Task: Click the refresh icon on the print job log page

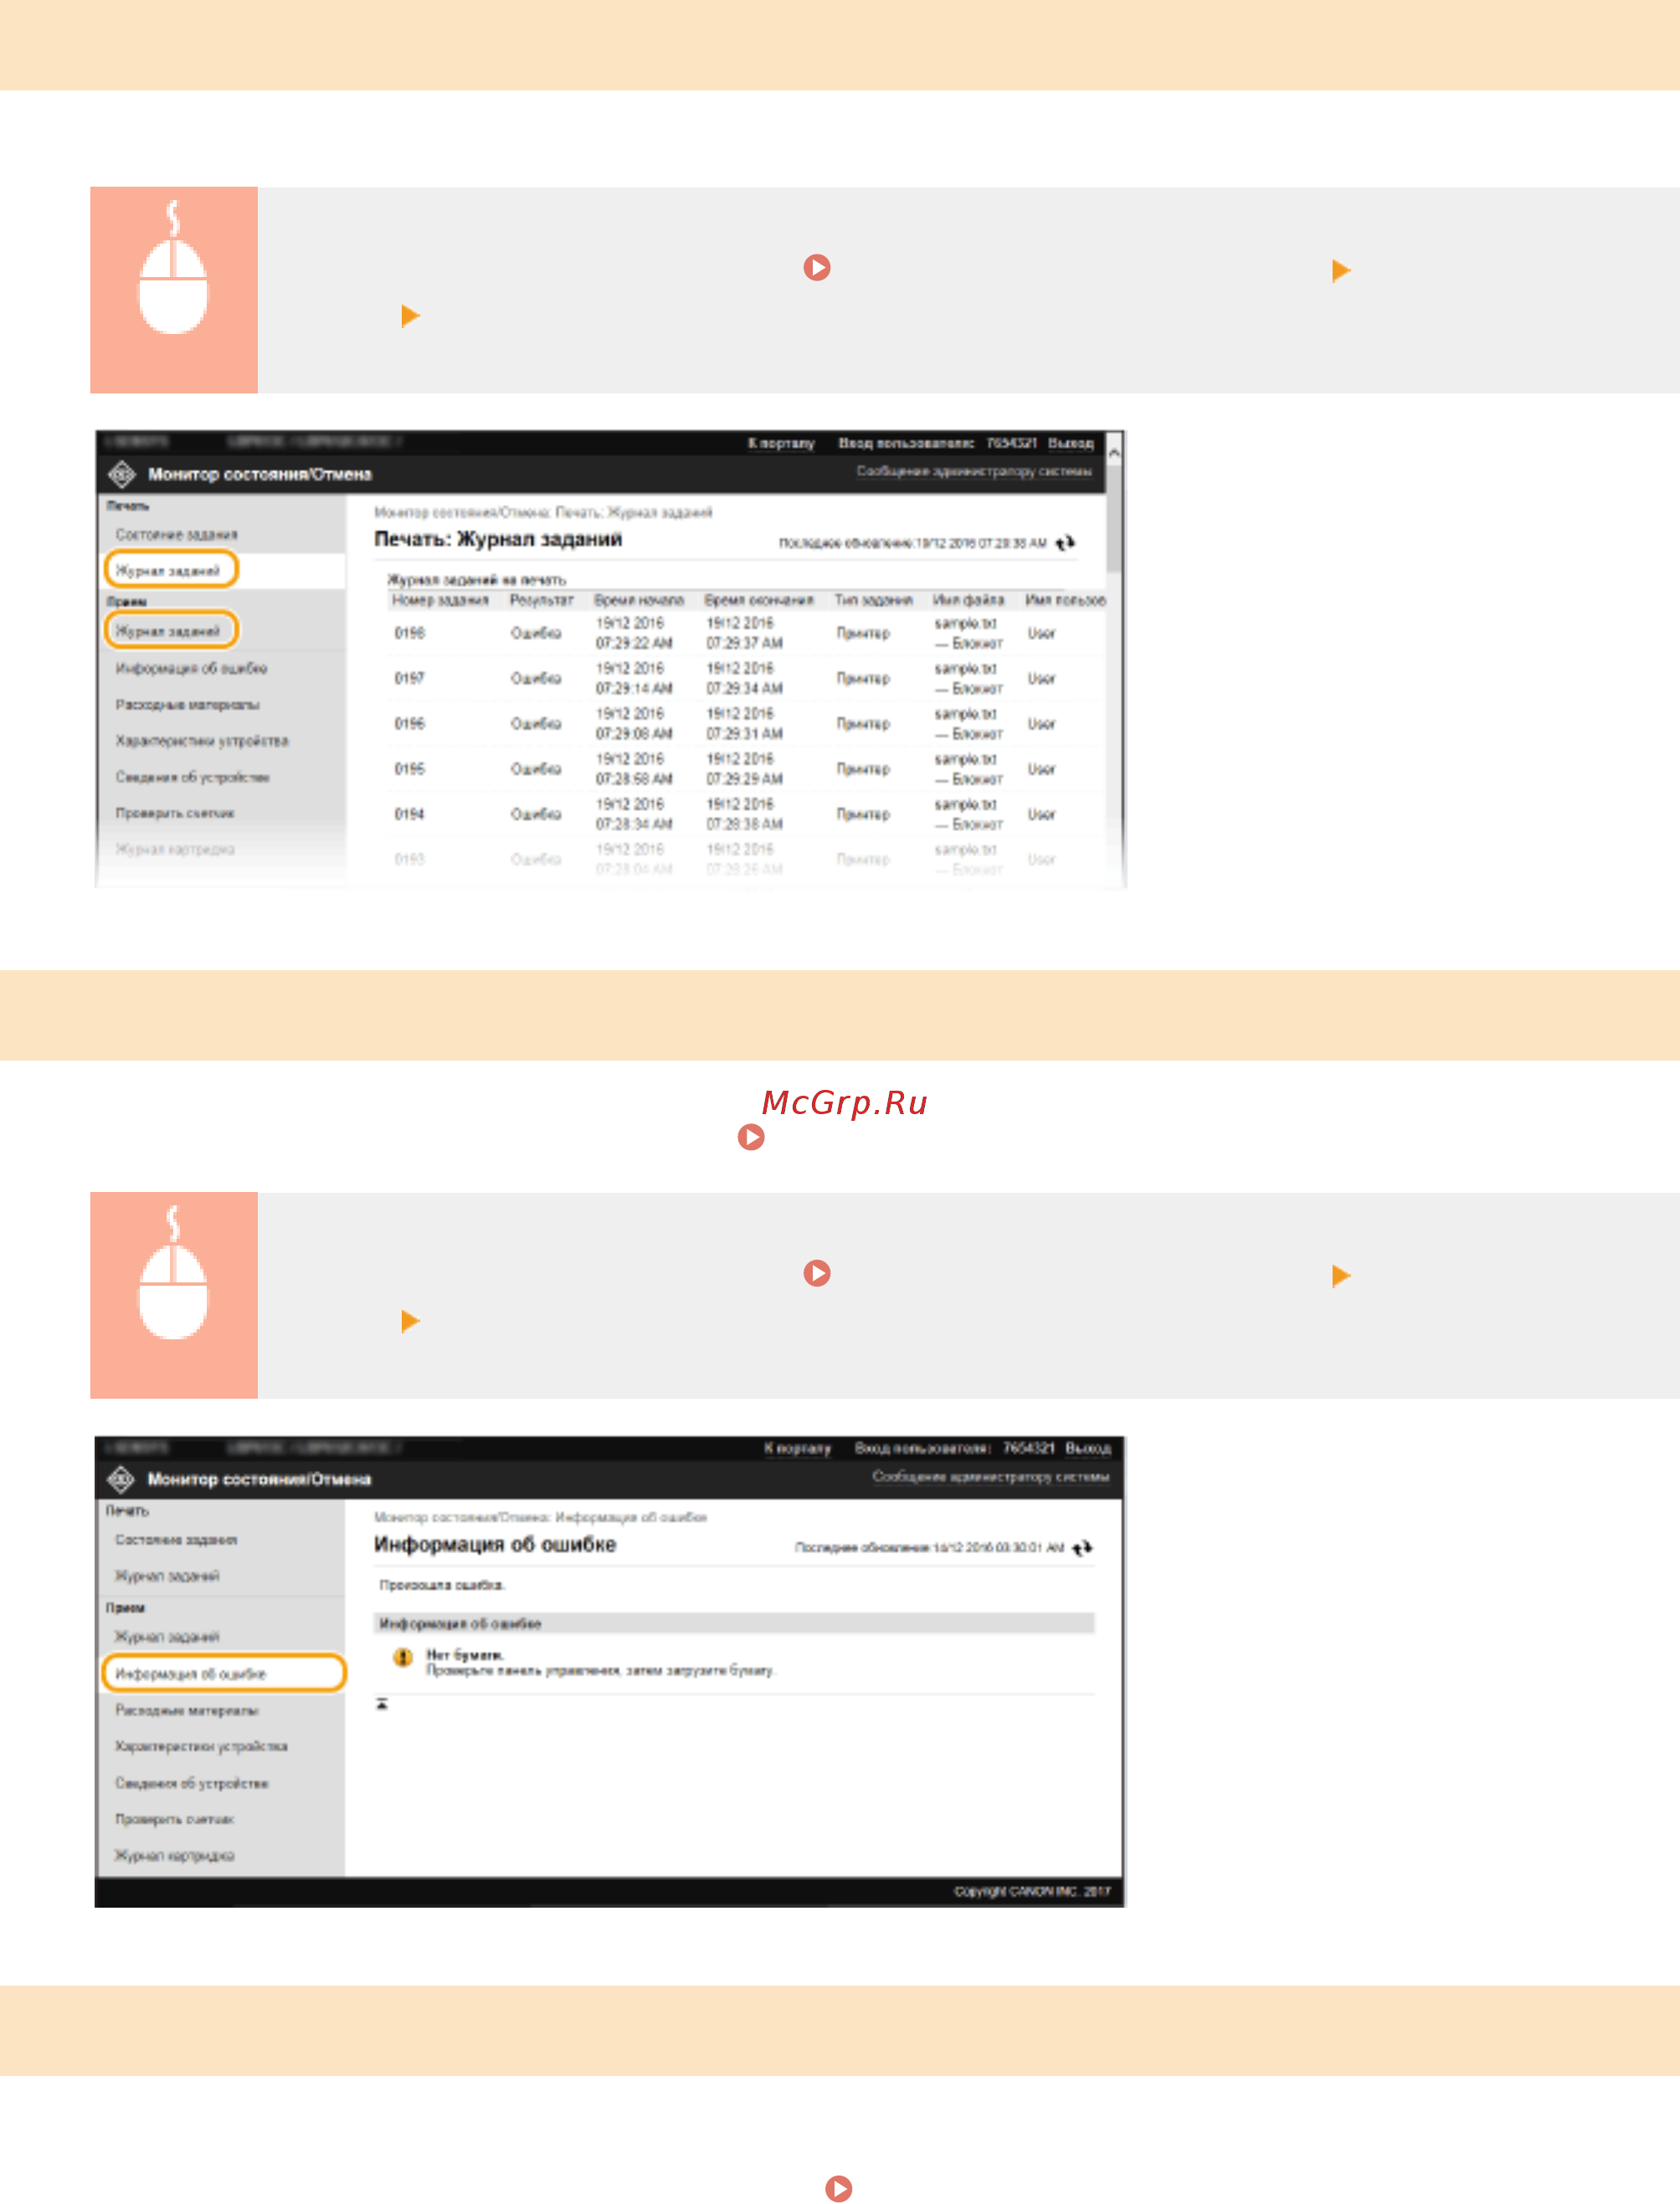Action: pyautogui.click(x=1065, y=543)
